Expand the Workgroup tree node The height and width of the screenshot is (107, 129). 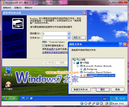(81, 69)
